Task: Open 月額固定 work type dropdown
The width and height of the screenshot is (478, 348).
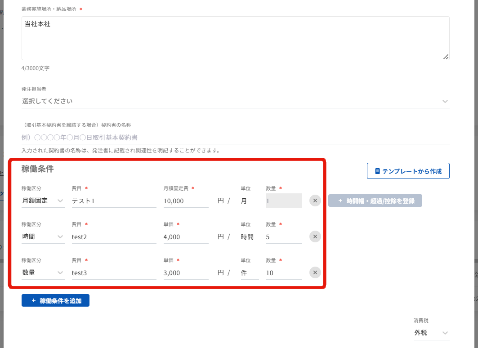Action: pyautogui.click(x=43, y=201)
